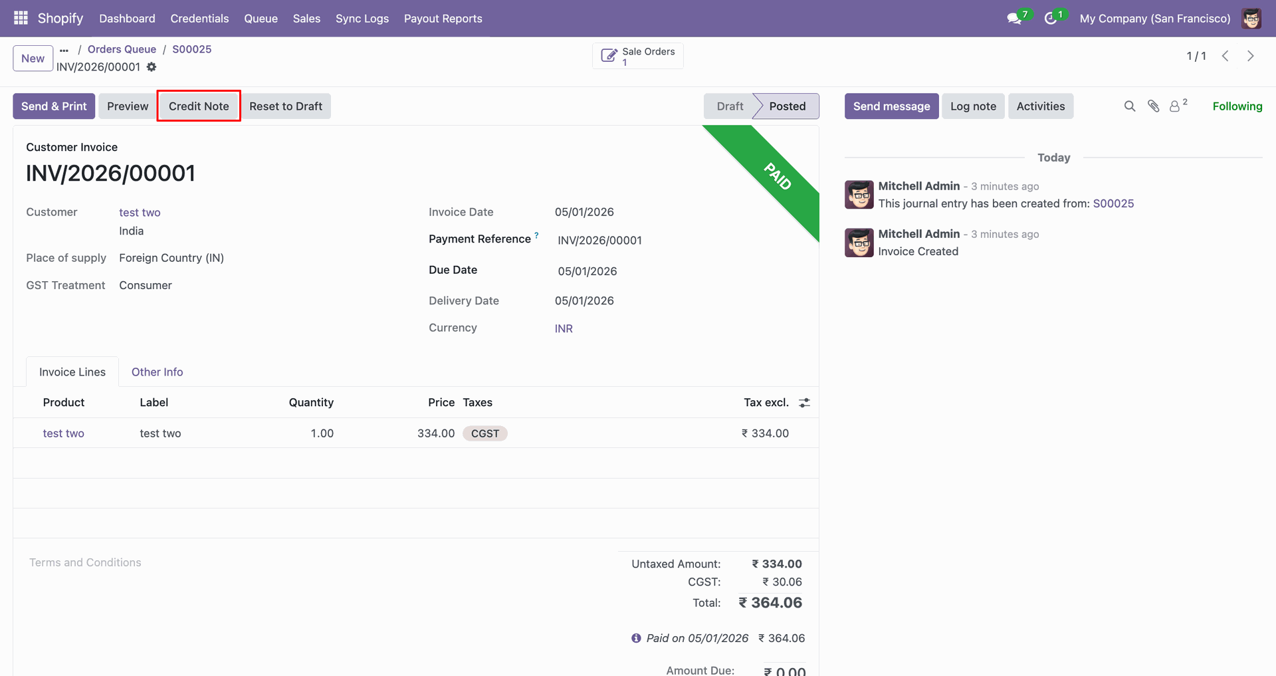Open Sync Logs menu

(x=362, y=19)
